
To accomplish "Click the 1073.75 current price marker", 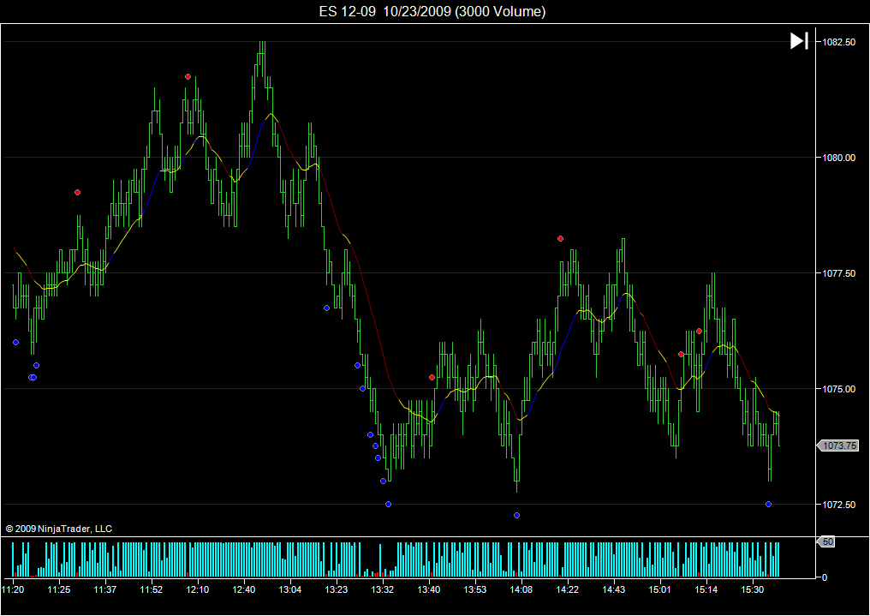I will [837, 446].
